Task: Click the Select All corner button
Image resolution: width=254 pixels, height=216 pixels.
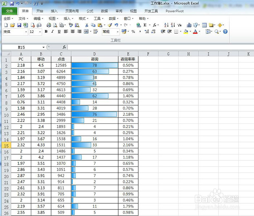Action: [x=7, y=54]
